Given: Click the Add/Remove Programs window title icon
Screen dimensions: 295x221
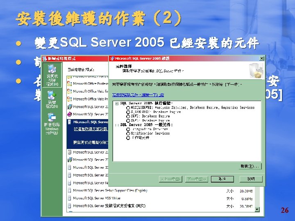Looking at the screenshot, I should pos(45,59).
